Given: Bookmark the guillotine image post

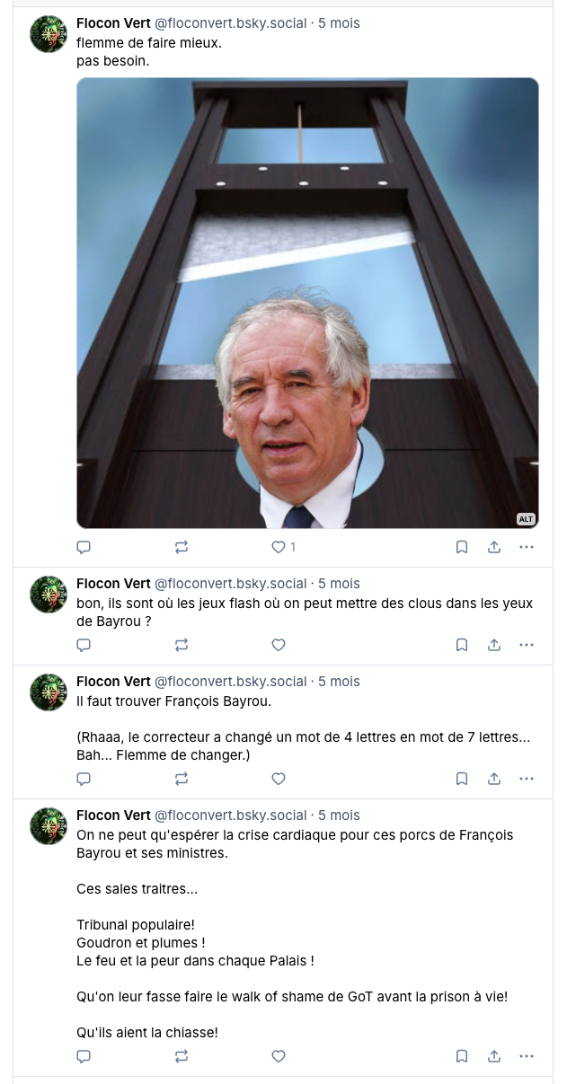Looking at the screenshot, I should (461, 546).
